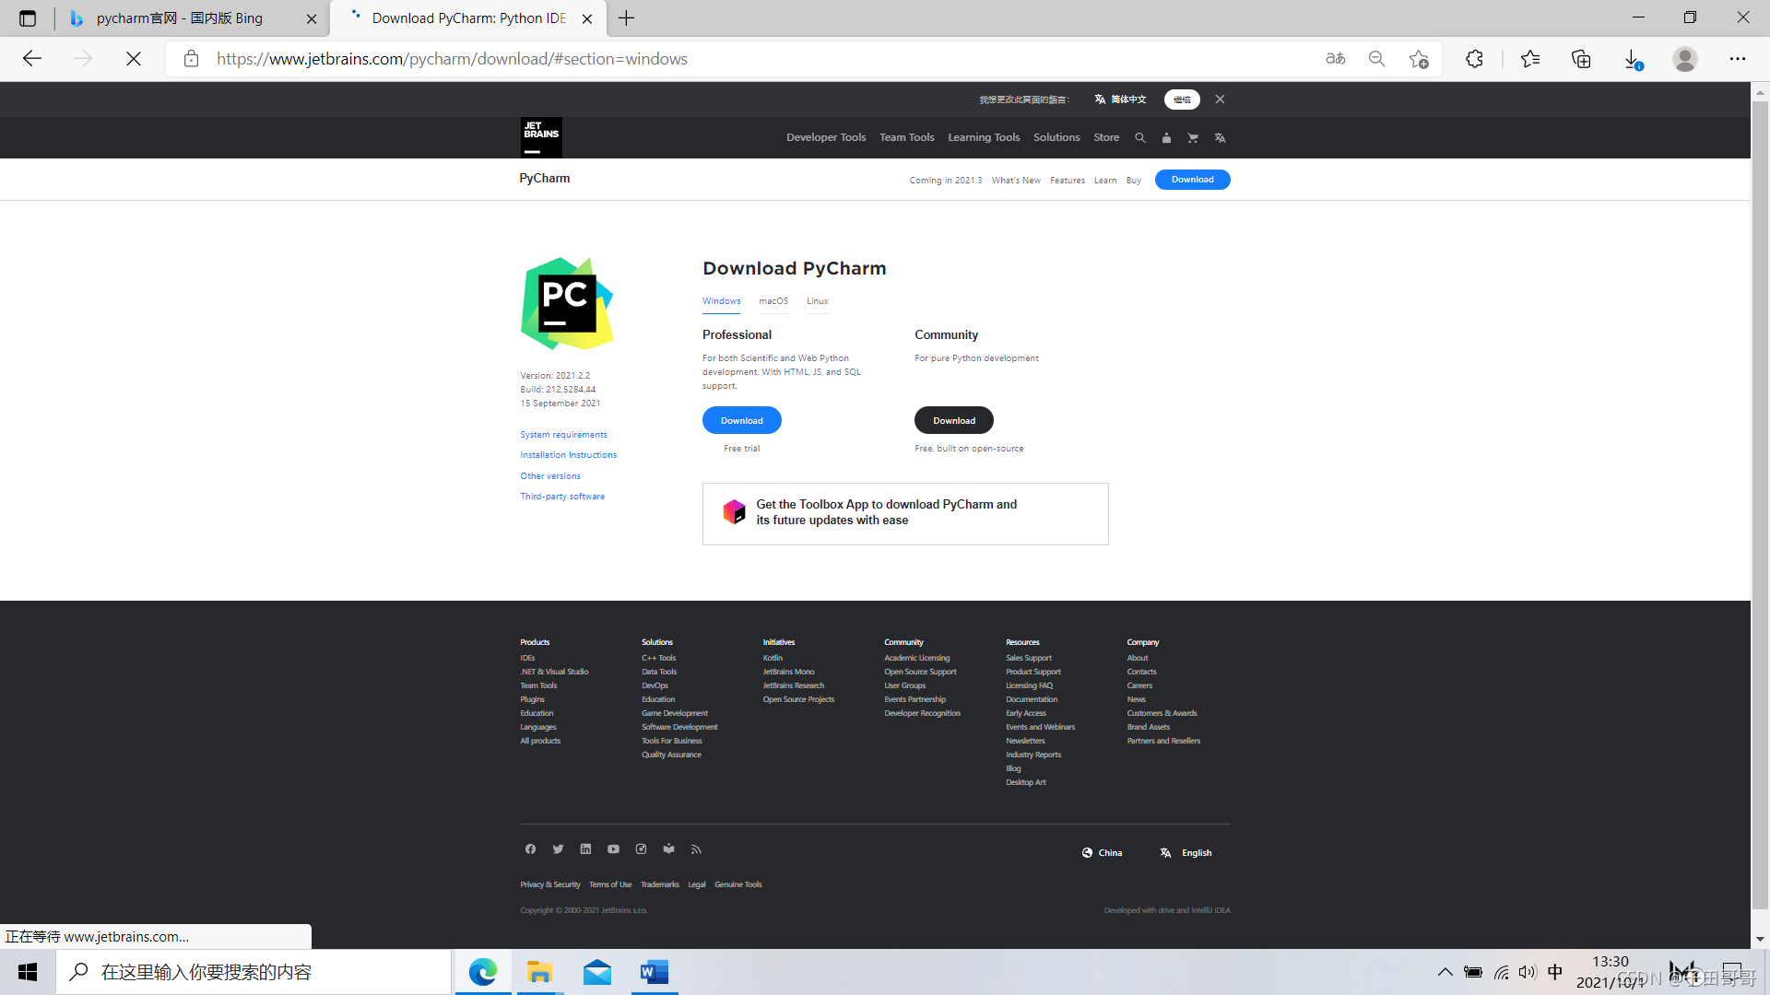Viewport: 1770px width, 995px height.
Task: Open the browser favorites icon in toolbar
Action: click(x=1530, y=58)
